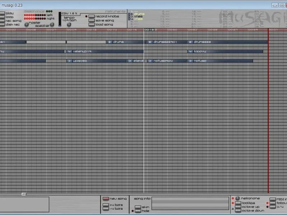
Task: Select the 4. xnes instrument
Action: click(137, 19)
